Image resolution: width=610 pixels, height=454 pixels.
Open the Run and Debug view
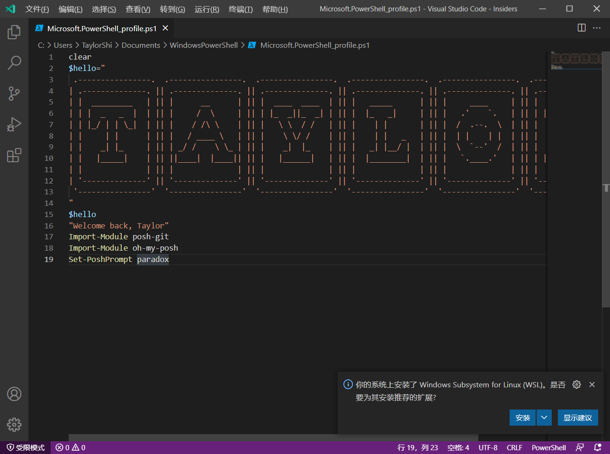(14, 124)
